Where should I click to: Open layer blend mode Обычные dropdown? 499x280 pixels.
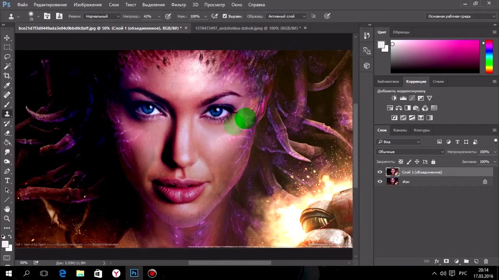[x=411, y=152]
